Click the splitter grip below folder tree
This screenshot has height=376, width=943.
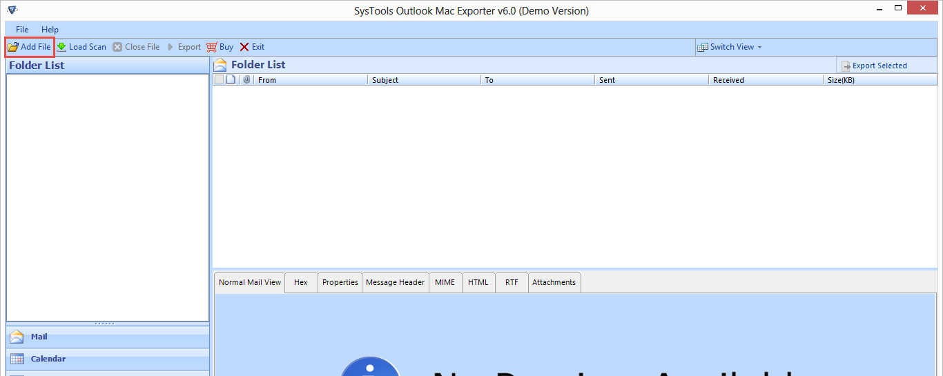105,323
